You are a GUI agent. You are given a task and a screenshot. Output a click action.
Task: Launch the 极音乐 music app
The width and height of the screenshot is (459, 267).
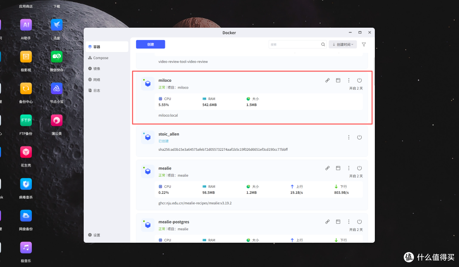pyautogui.click(x=26, y=248)
